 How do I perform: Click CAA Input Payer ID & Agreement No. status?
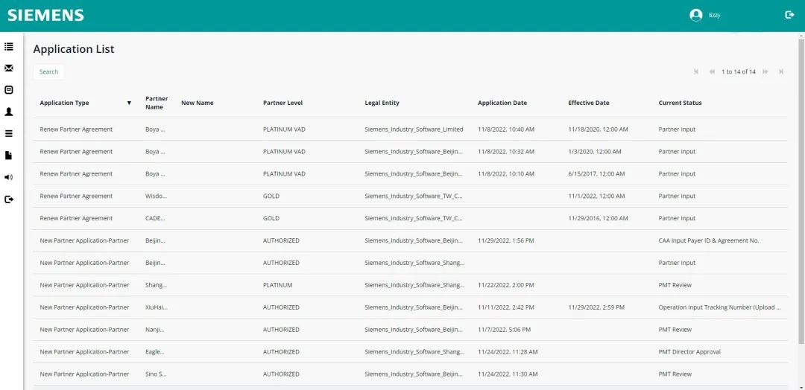tap(709, 241)
